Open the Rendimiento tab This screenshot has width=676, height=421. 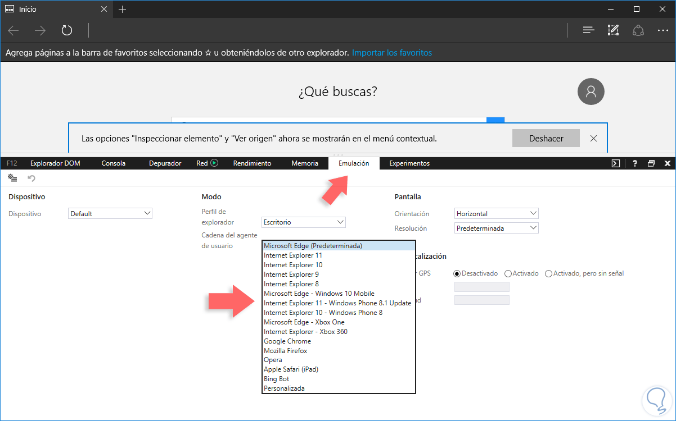click(x=252, y=163)
